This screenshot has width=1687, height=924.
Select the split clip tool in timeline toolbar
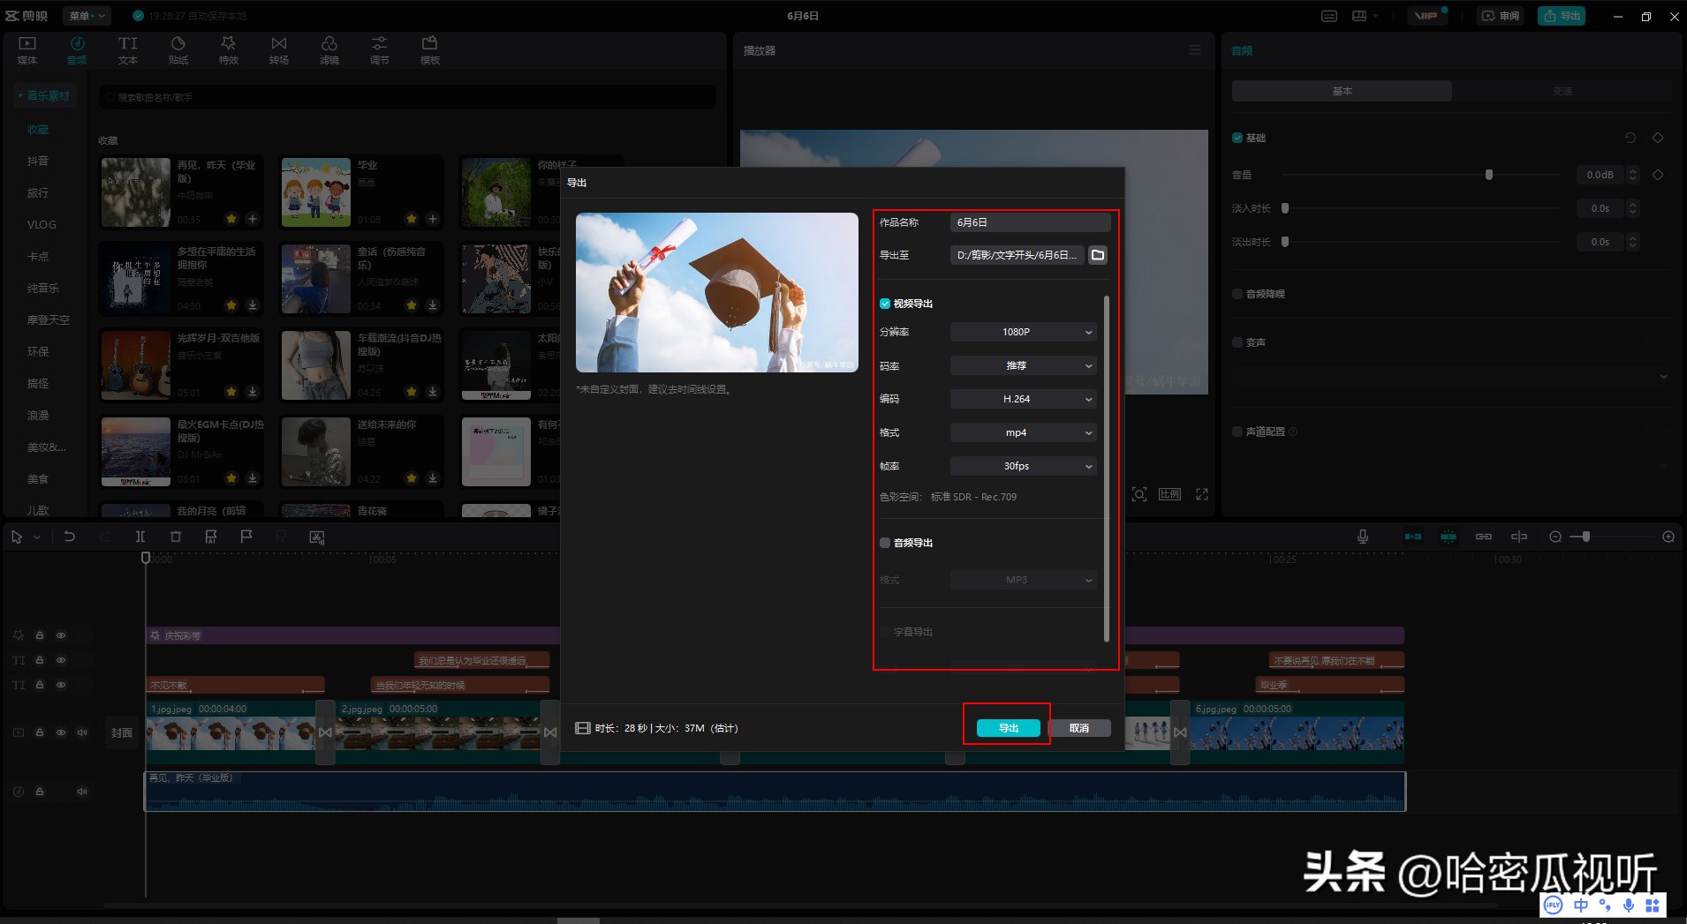(x=140, y=537)
